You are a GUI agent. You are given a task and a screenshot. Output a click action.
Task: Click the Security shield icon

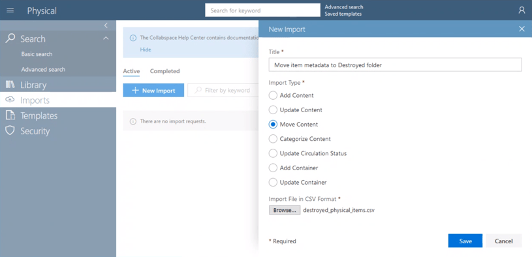10,130
